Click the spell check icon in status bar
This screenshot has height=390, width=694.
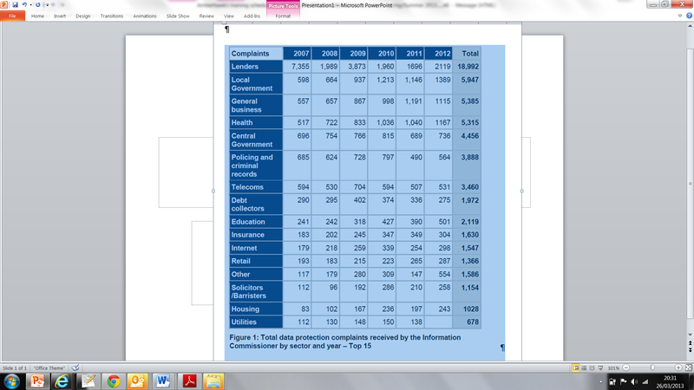pos(75,367)
